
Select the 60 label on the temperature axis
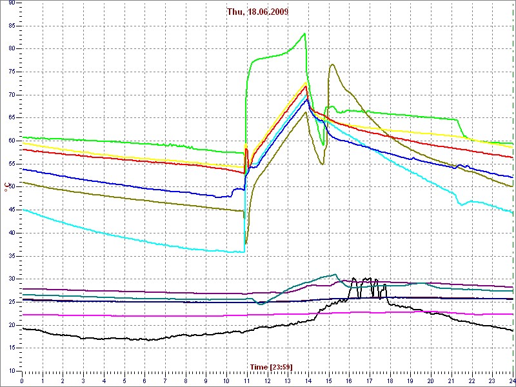click(x=11, y=141)
